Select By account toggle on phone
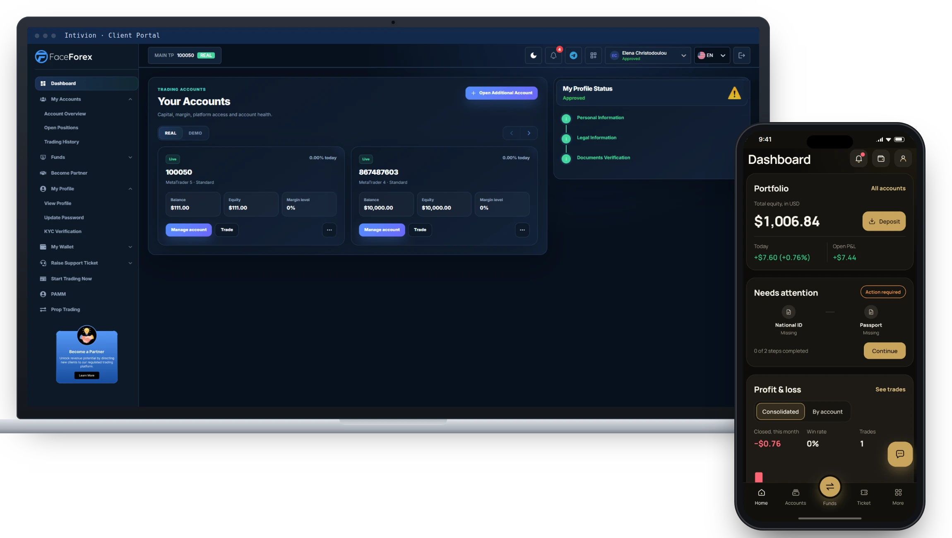The height and width of the screenshot is (538, 952). coord(827,412)
